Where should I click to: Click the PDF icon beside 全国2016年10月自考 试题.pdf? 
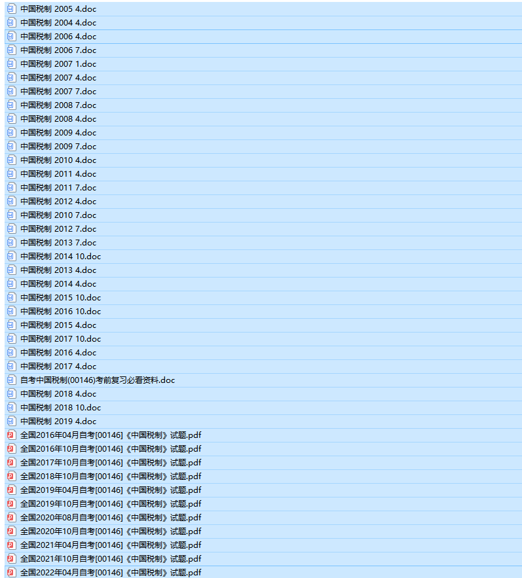(x=11, y=448)
